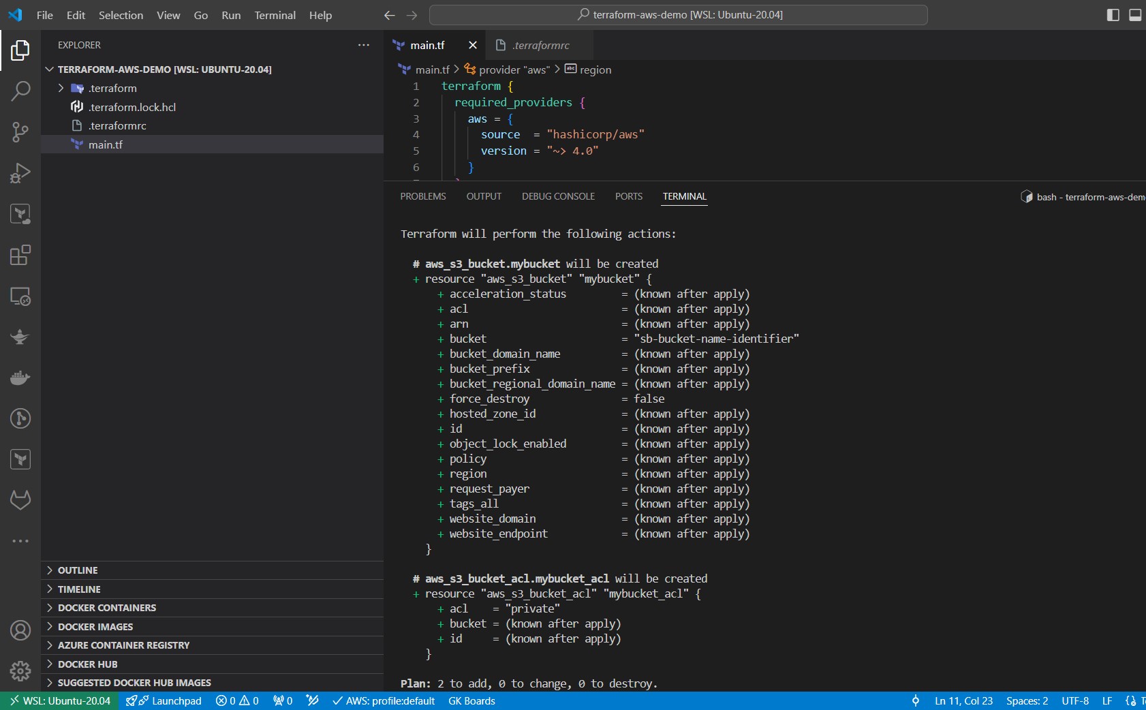Open the Search view in sidebar
Image resolution: width=1146 pixels, height=710 pixels.
point(20,91)
